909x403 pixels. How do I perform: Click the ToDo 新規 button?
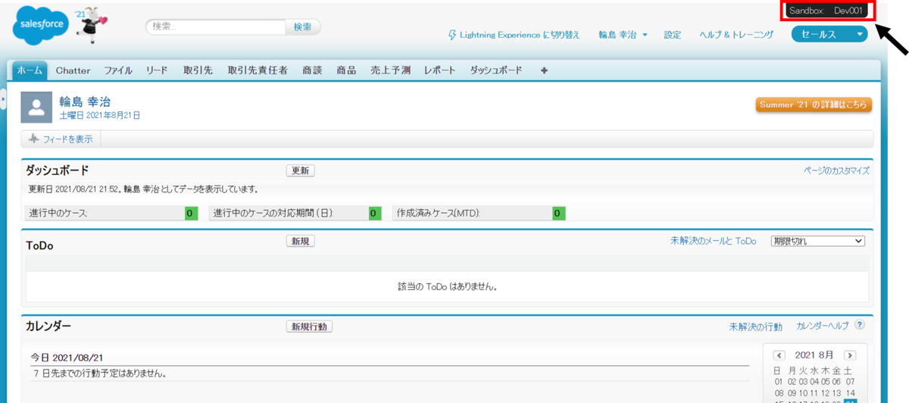click(x=301, y=241)
